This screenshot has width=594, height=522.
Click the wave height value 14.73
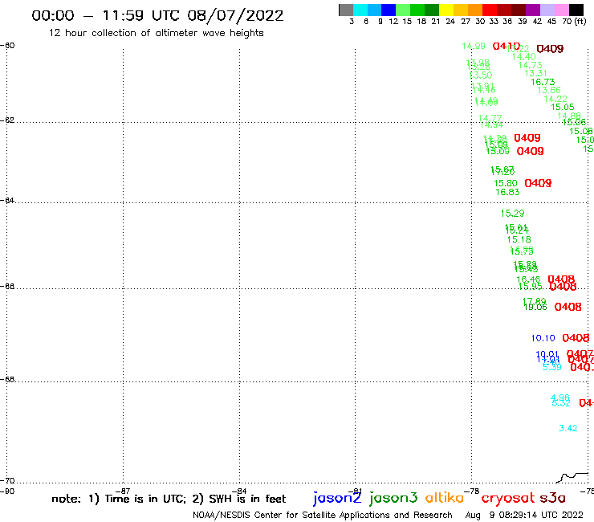pos(531,65)
